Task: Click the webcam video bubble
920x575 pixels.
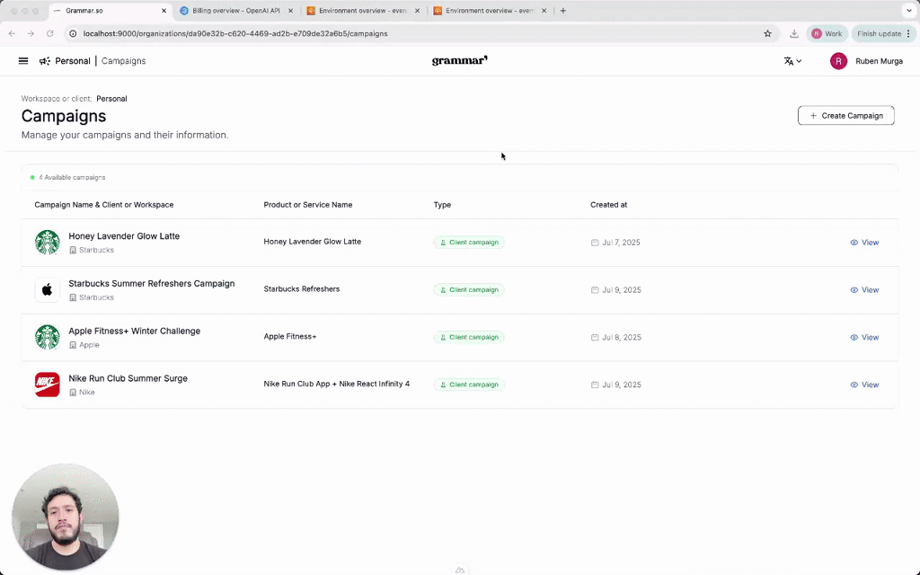Action: [65, 517]
